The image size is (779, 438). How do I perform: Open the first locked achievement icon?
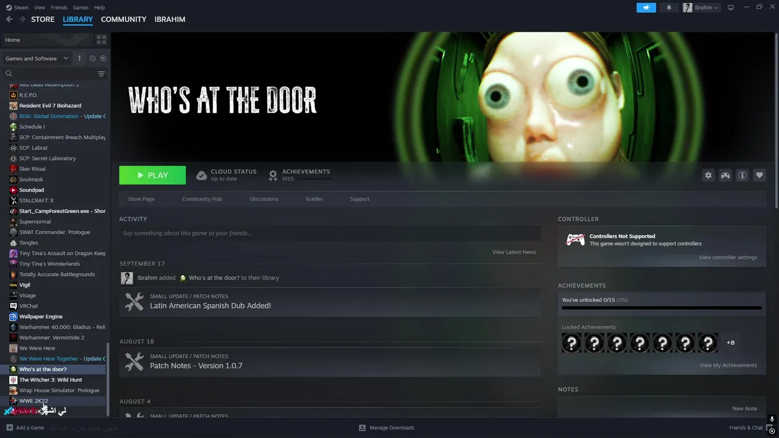[571, 343]
